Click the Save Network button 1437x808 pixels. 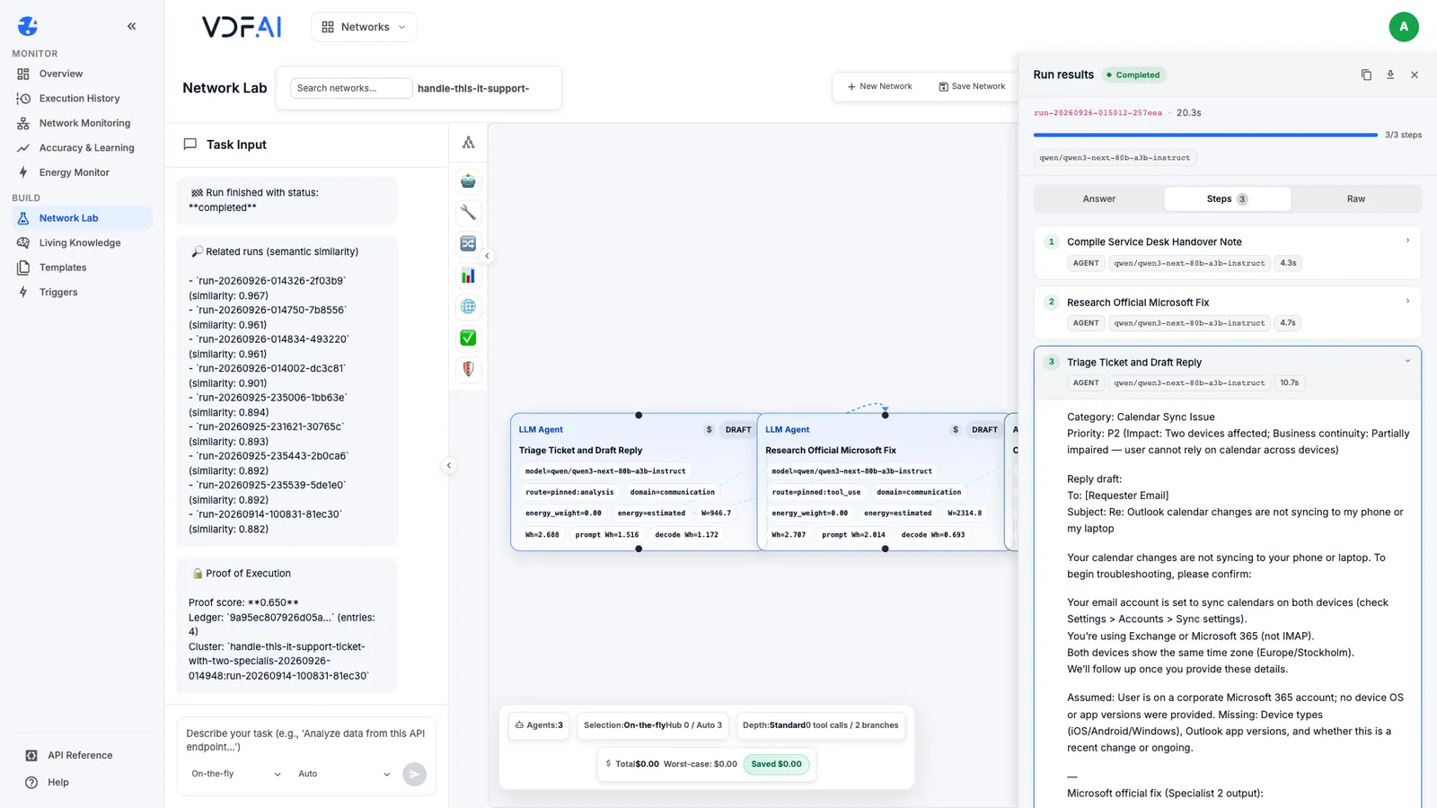[972, 87]
